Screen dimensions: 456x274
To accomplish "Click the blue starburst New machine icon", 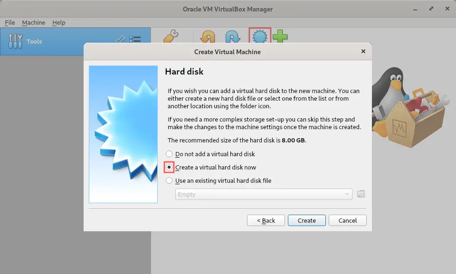I will 260,36.
